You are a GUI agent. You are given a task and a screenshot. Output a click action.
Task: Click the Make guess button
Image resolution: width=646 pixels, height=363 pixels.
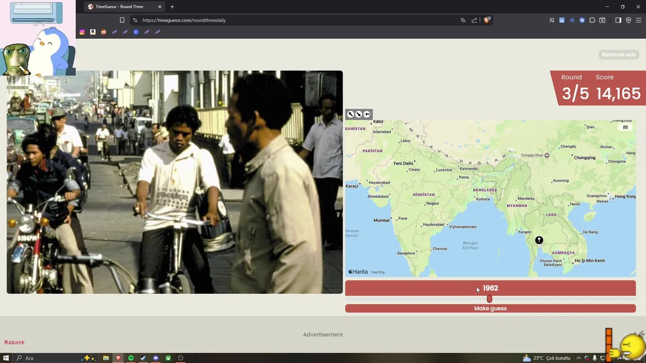click(x=490, y=309)
